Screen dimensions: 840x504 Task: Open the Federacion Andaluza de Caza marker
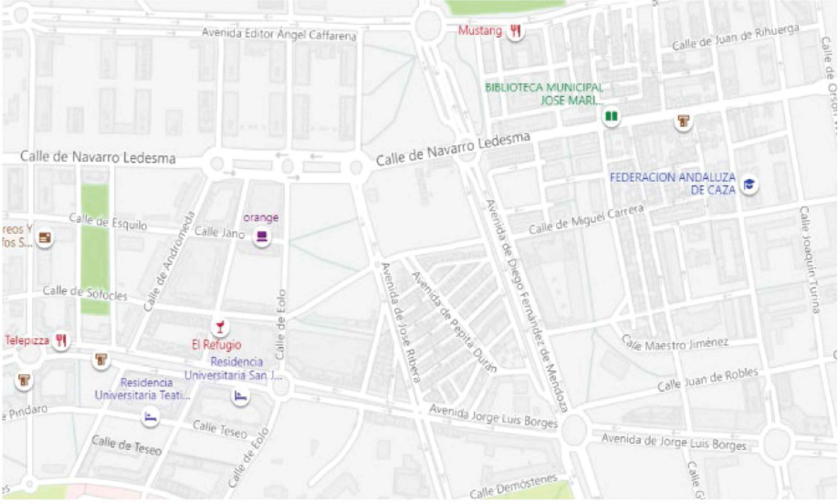(749, 185)
